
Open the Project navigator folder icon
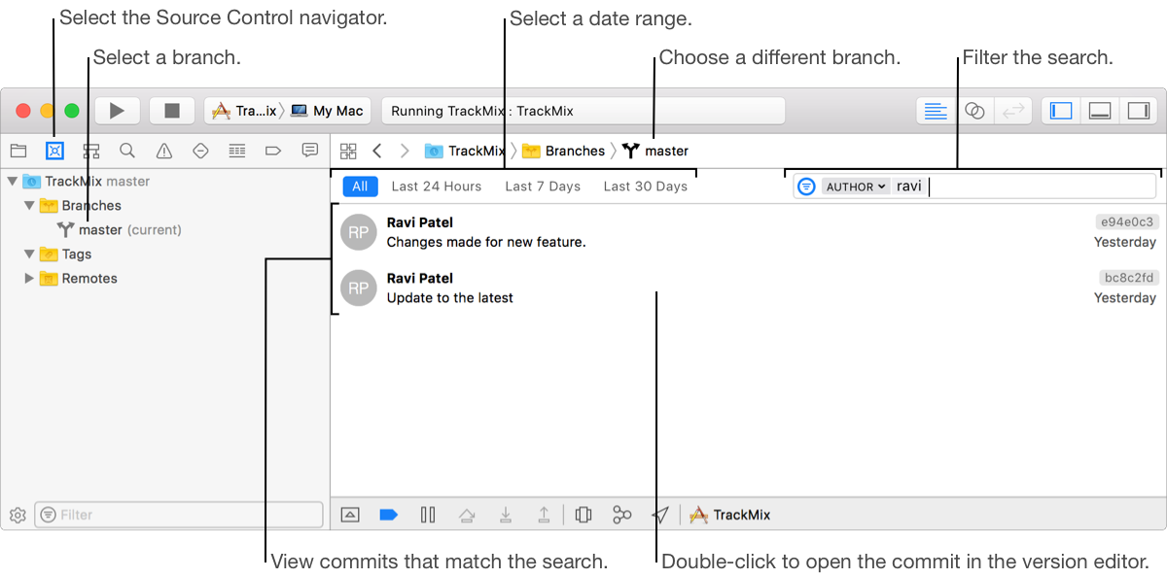tap(18, 151)
